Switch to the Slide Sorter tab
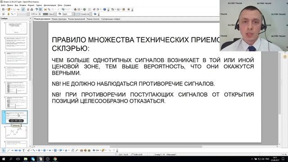 click(x=111, y=19)
